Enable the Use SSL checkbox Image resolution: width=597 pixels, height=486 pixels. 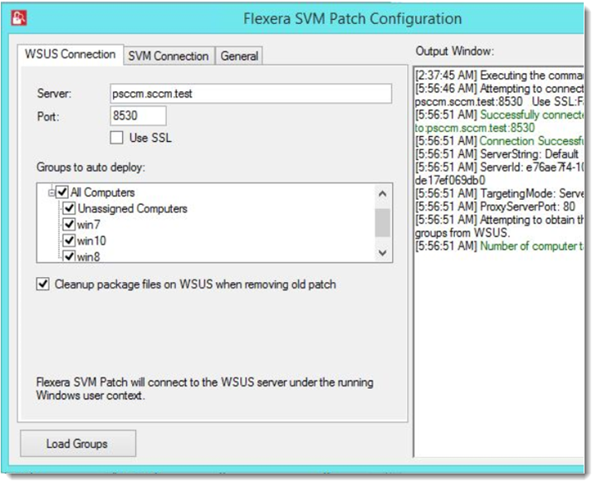point(116,138)
